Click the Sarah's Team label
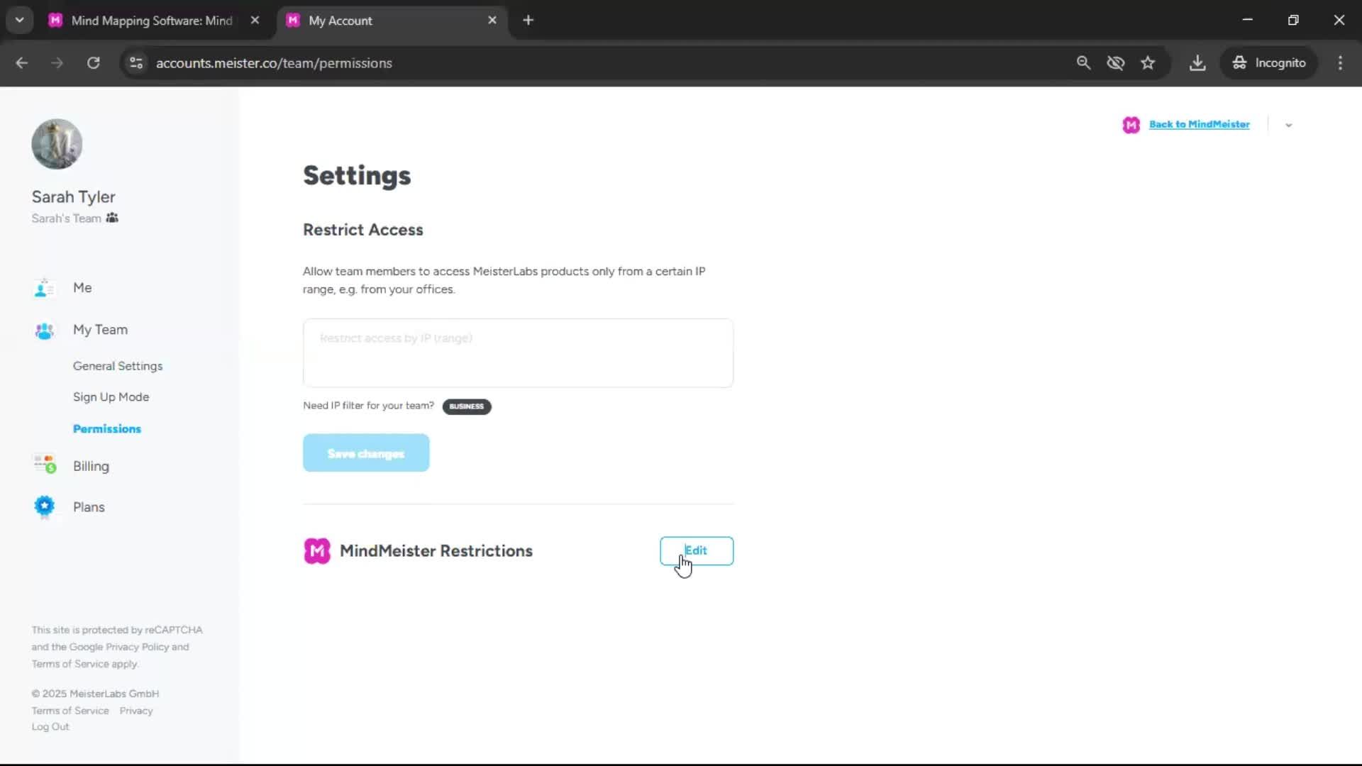Image resolution: width=1362 pixels, height=766 pixels. pyautogui.click(x=66, y=218)
